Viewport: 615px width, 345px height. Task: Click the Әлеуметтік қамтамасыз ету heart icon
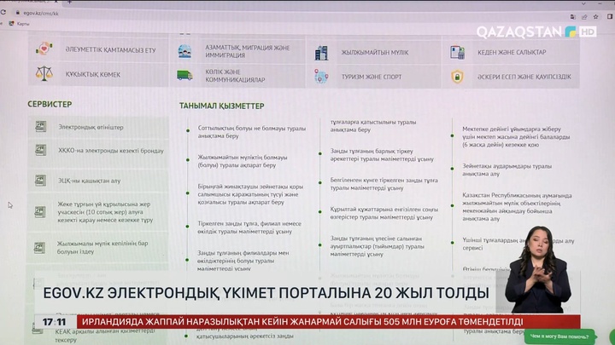click(x=44, y=49)
